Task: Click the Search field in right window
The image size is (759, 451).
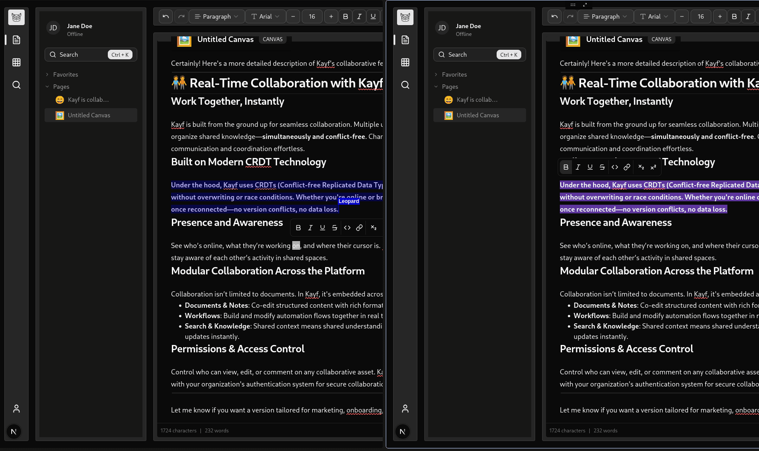Action: coord(480,55)
